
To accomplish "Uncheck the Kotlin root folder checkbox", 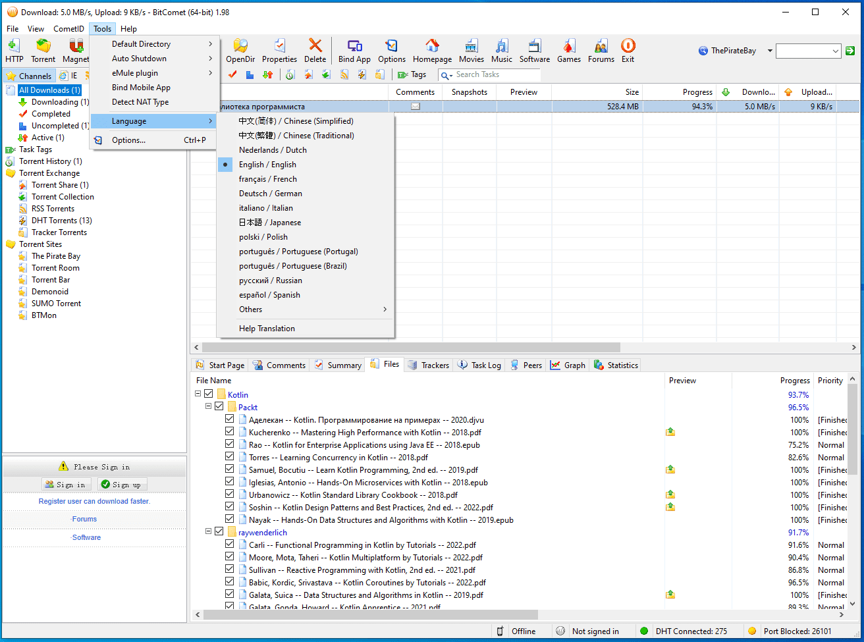I will click(x=209, y=394).
